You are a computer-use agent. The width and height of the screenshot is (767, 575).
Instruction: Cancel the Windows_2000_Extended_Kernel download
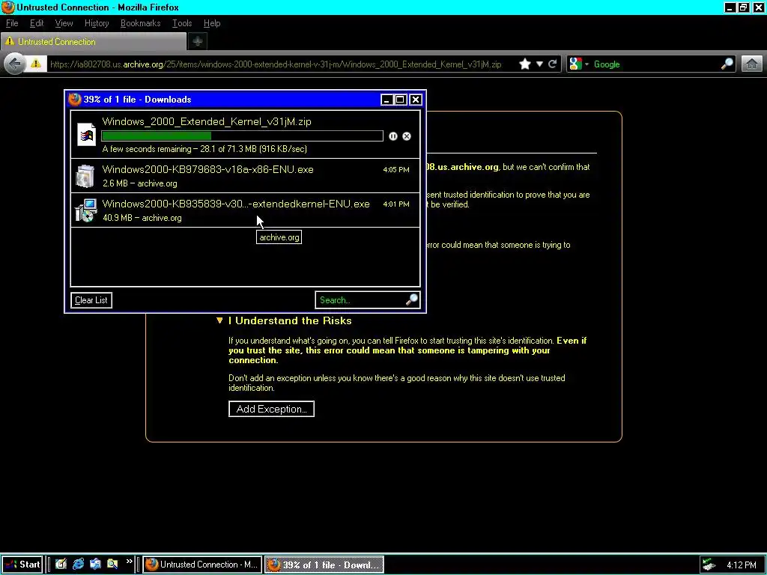point(407,136)
